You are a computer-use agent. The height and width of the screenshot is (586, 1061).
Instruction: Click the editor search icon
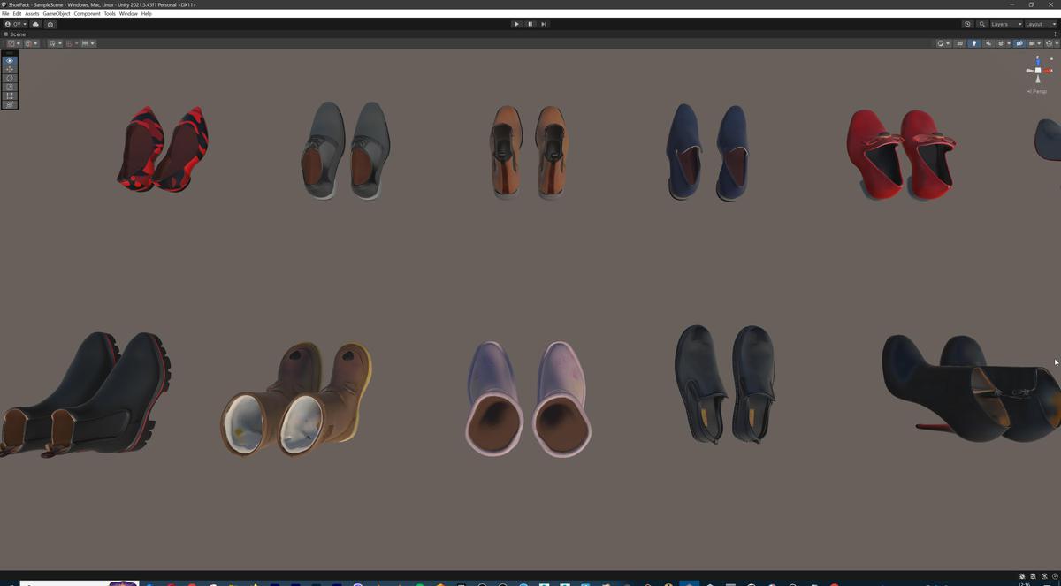pyautogui.click(x=981, y=25)
